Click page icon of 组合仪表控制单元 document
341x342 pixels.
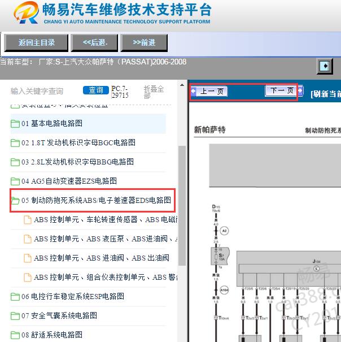pyautogui.click(x=28, y=277)
